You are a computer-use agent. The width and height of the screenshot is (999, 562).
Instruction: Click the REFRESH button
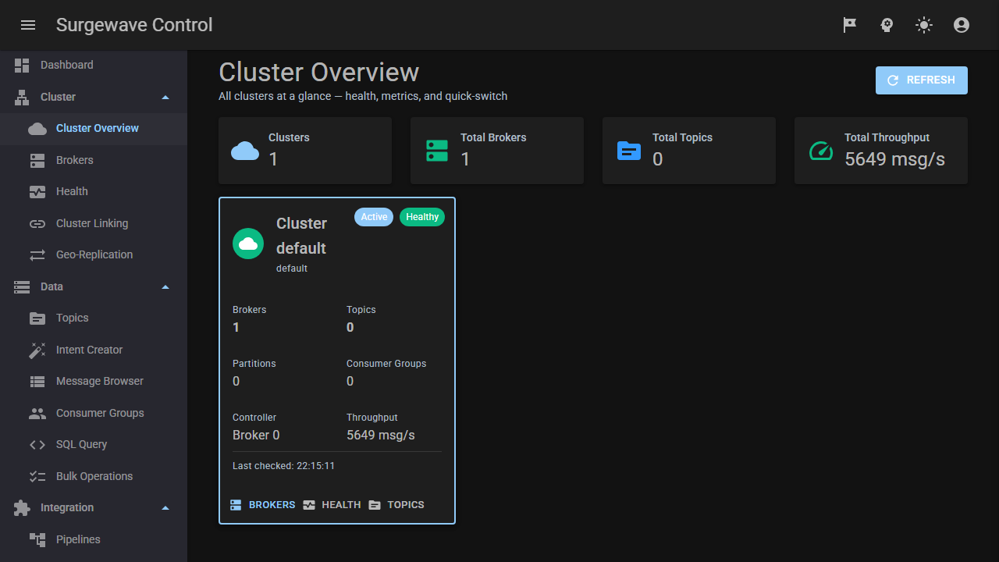pyautogui.click(x=922, y=80)
